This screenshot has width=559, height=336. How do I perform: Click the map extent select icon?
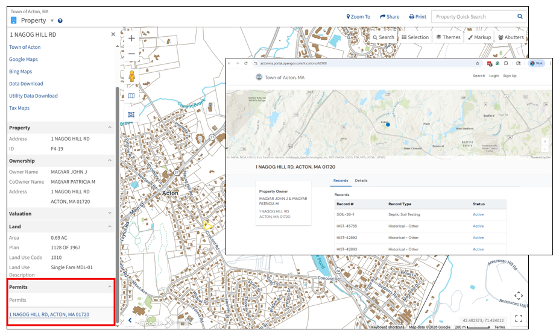click(131, 114)
